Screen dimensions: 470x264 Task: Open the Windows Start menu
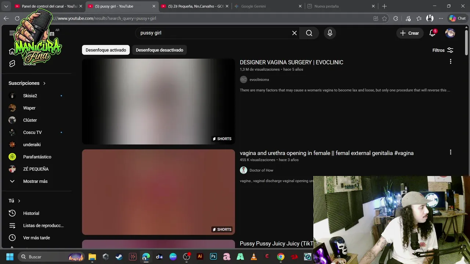click(10, 257)
